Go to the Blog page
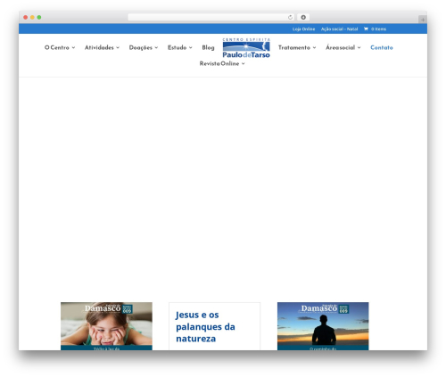Image resolution: width=446 pixels, height=377 pixels. coord(208,47)
